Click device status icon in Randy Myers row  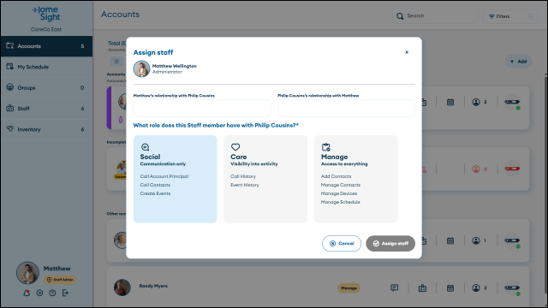tap(512, 288)
